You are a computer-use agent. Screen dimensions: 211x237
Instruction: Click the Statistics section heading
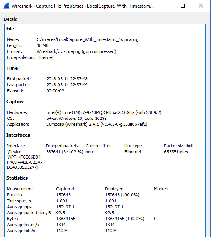[17, 178]
